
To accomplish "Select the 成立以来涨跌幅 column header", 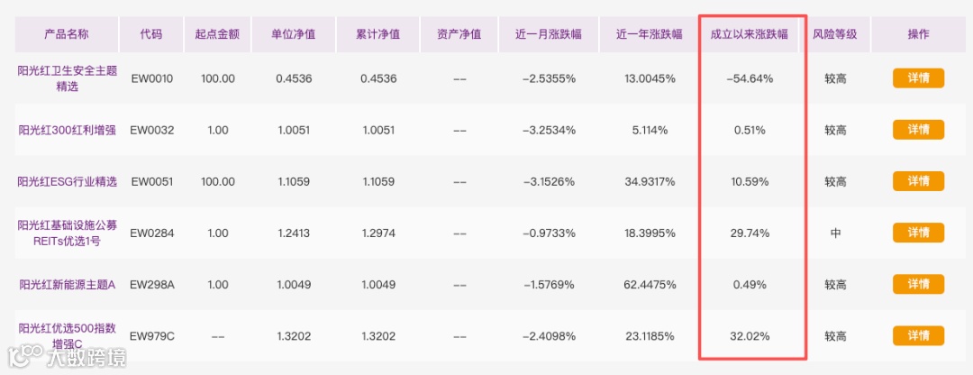I will click(752, 33).
